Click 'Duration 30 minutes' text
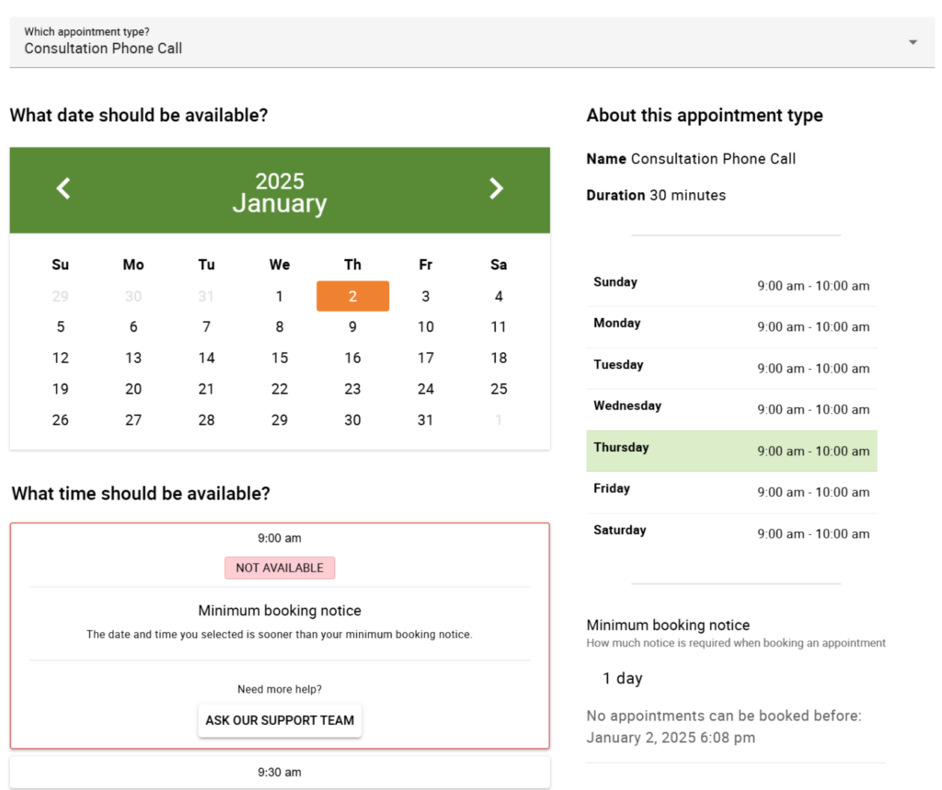This screenshot has height=790, width=942. (656, 195)
